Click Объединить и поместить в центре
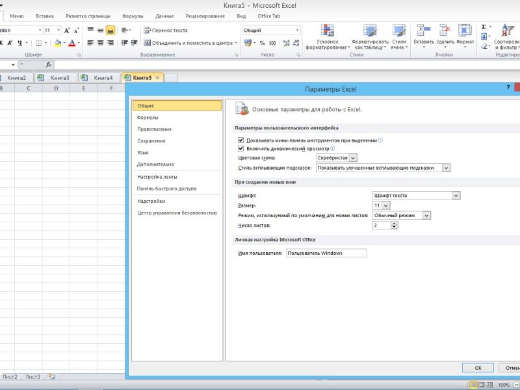This screenshot has height=390, width=520. click(x=188, y=43)
